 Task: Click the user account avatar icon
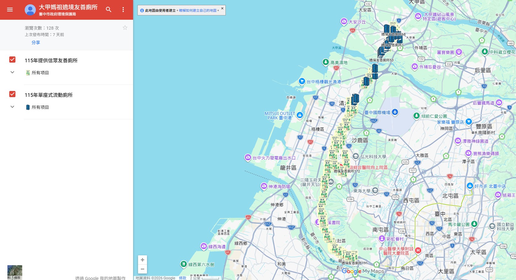pyautogui.click(x=30, y=10)
